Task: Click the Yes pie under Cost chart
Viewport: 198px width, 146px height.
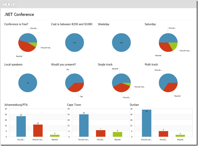Action: (x=75, y=43)
